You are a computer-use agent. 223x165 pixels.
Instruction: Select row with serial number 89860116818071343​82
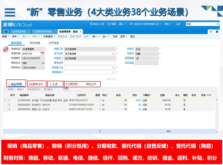[x=109, y=109]
